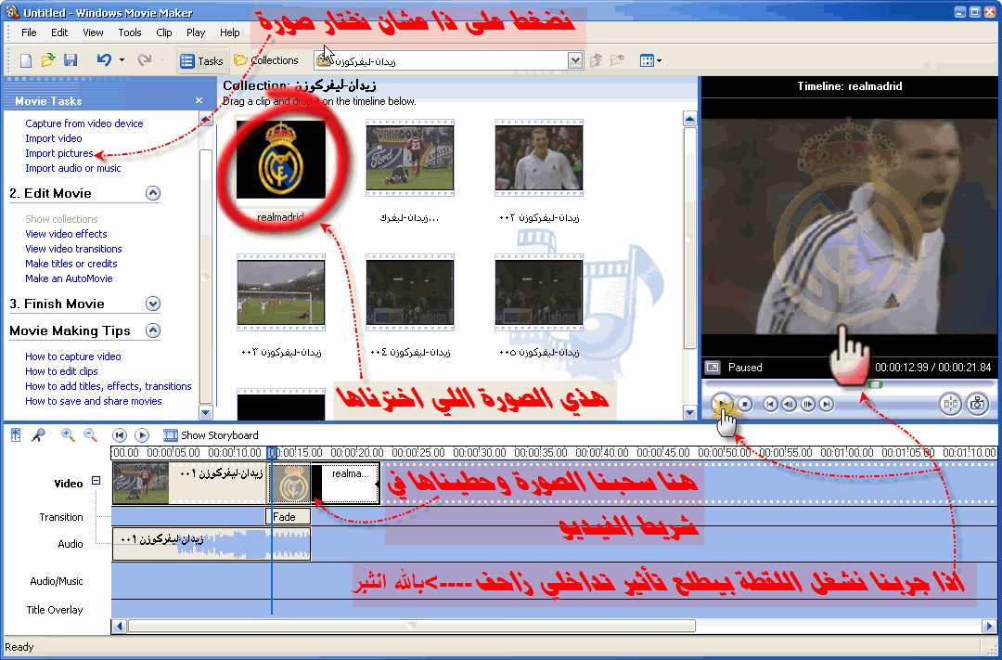Screen dimensions: 1002x660
Task: Open the Views thumbnail style dropdown
Action: (x=650, y=60)
